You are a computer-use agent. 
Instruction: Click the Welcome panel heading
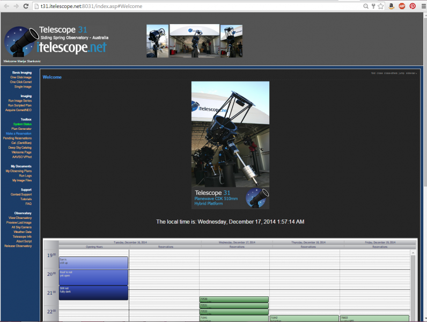[52, 77]
